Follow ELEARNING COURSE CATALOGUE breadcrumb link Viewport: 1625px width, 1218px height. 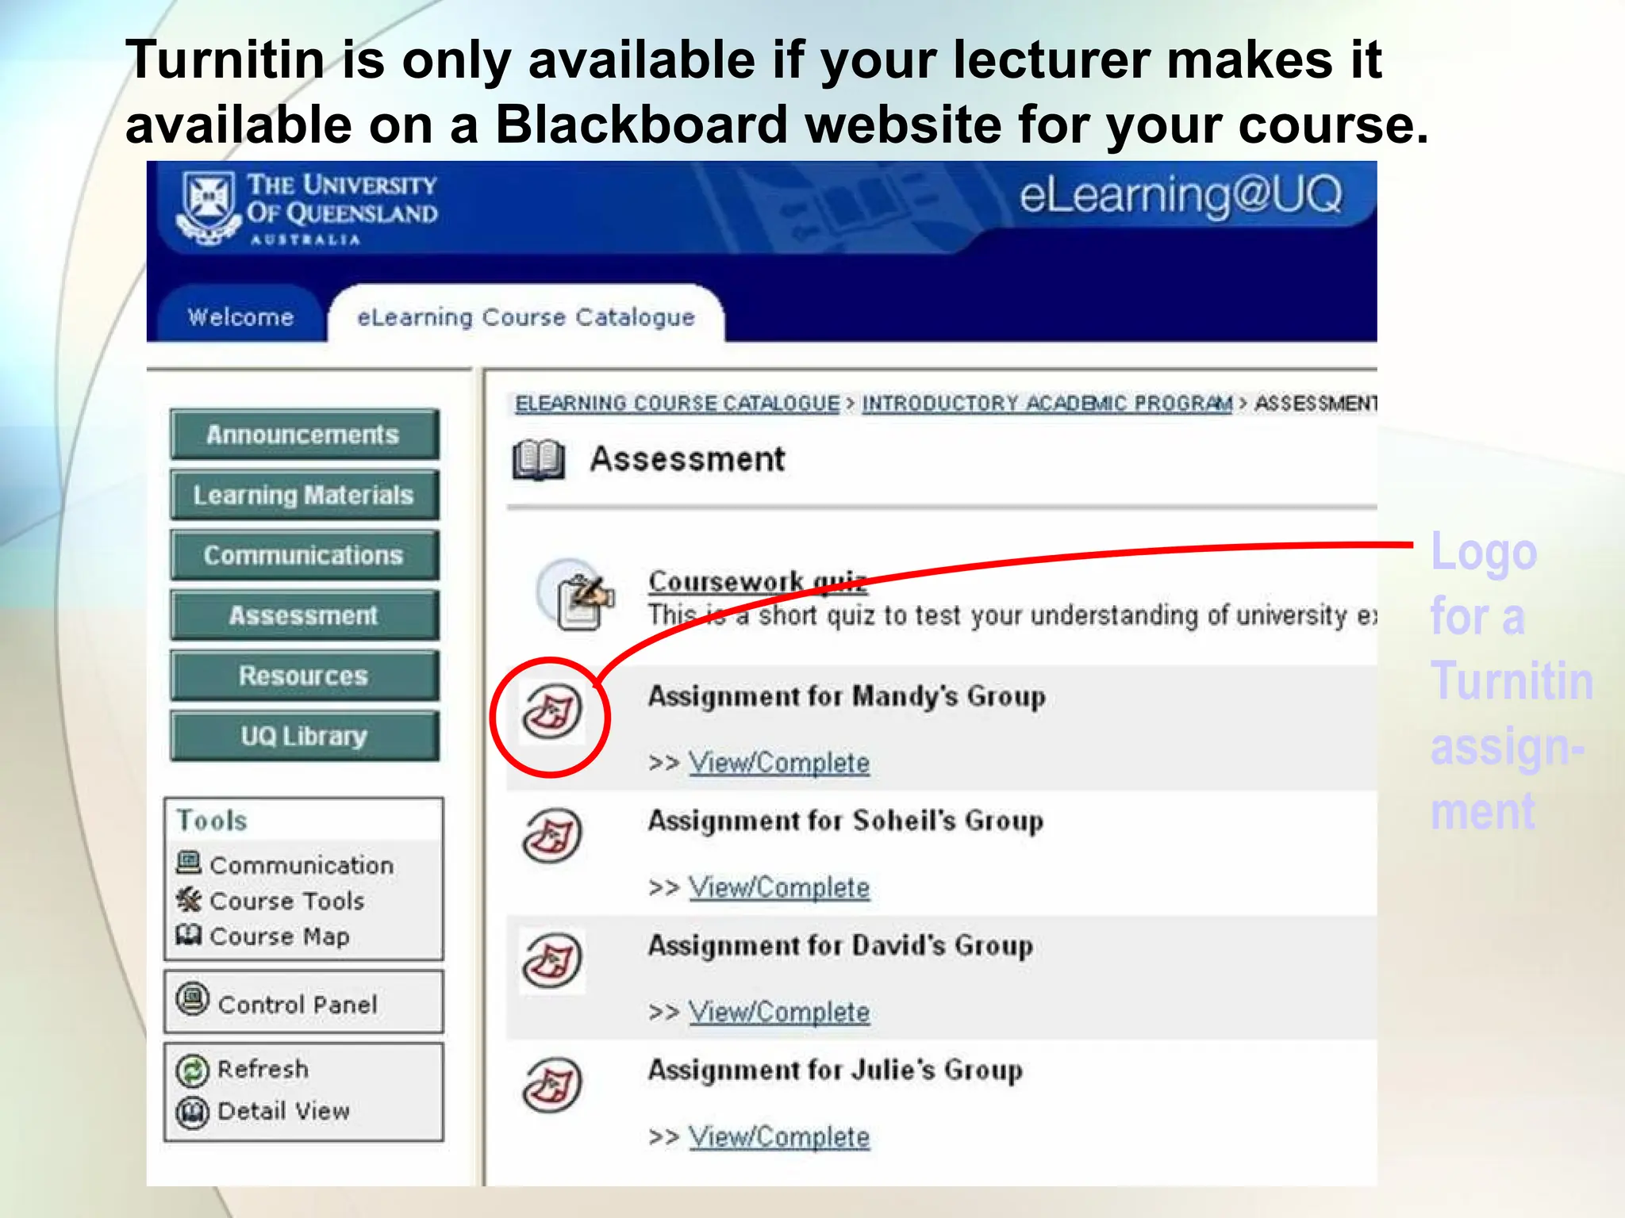[x=677, y=403]
